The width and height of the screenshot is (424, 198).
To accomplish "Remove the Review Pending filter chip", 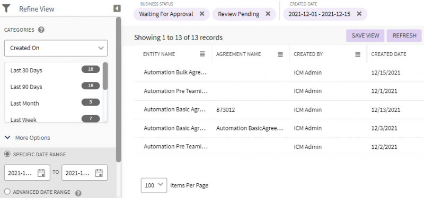I will pyautogui.click(x=268, y=14).
